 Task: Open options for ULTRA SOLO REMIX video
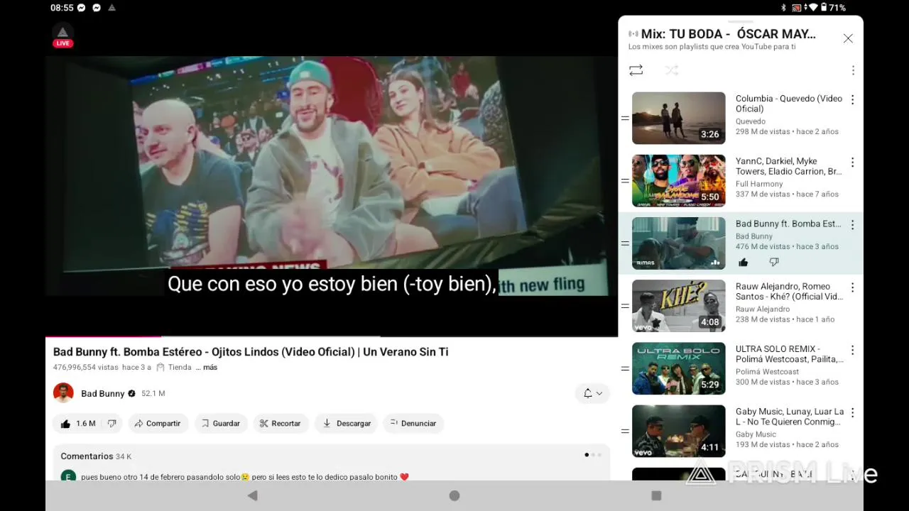853,350
